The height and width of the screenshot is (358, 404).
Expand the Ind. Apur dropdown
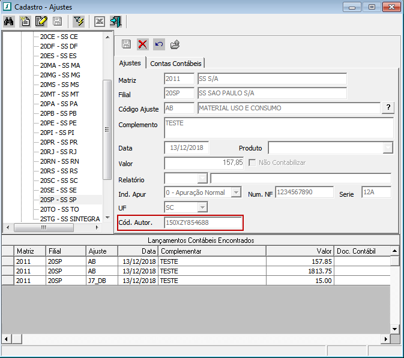[x=236, y=192]
